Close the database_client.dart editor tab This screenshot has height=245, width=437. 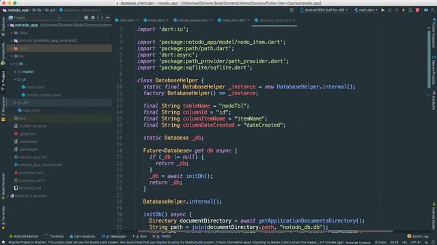(294, 20)
